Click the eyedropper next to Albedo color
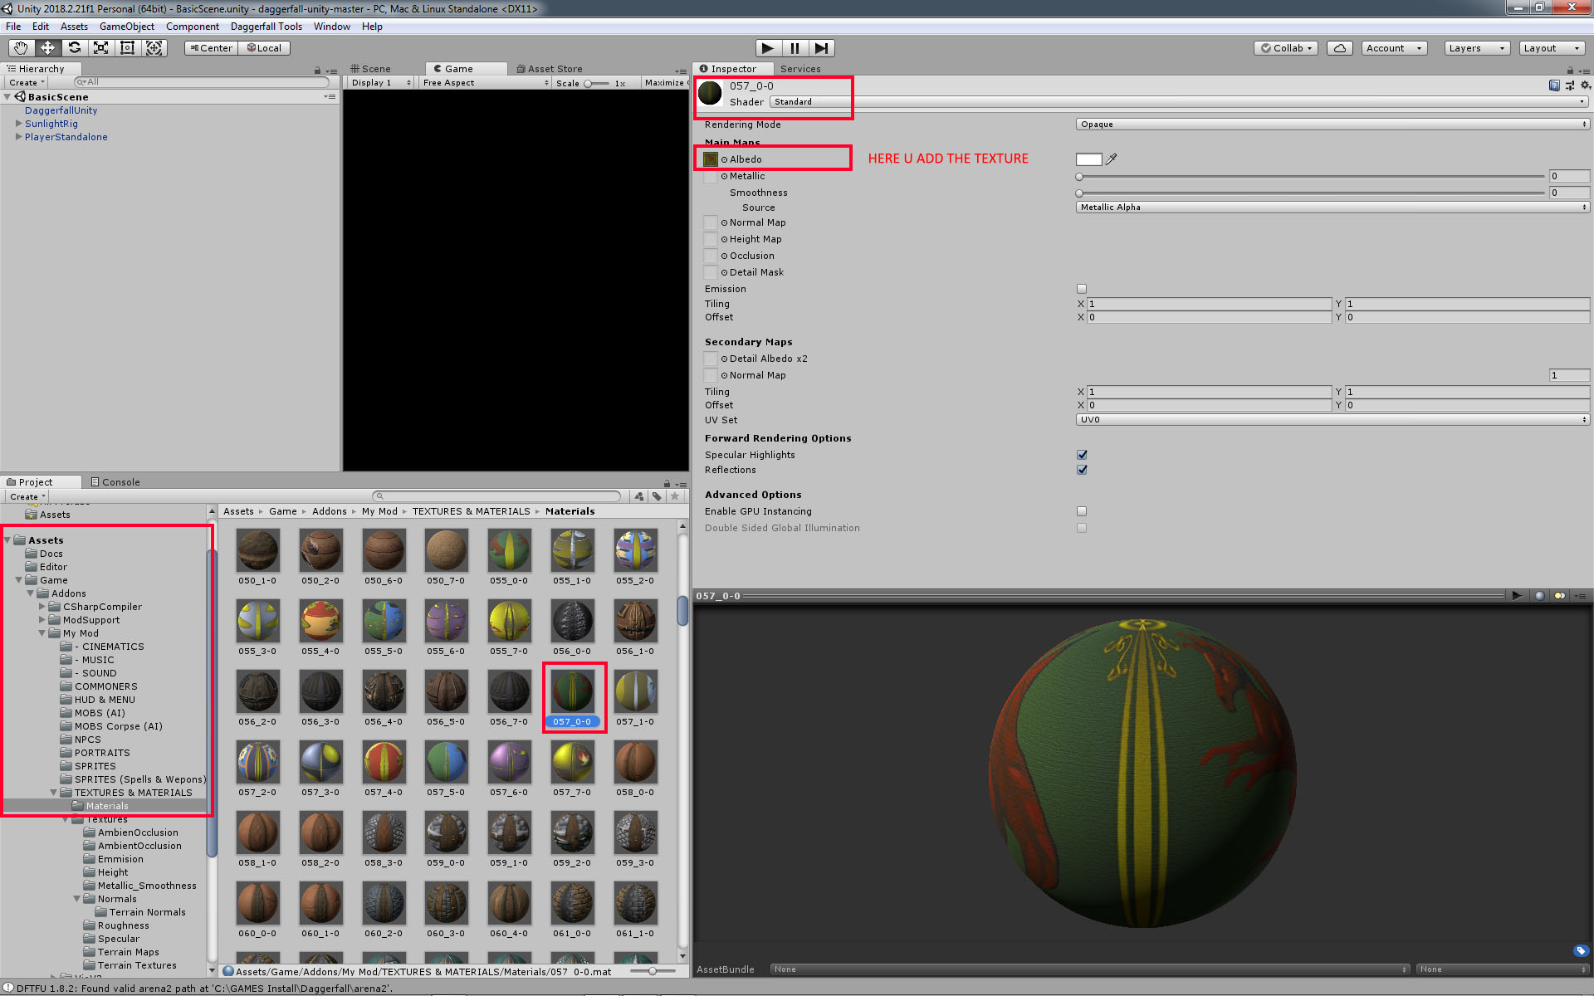 point(1112,159)
